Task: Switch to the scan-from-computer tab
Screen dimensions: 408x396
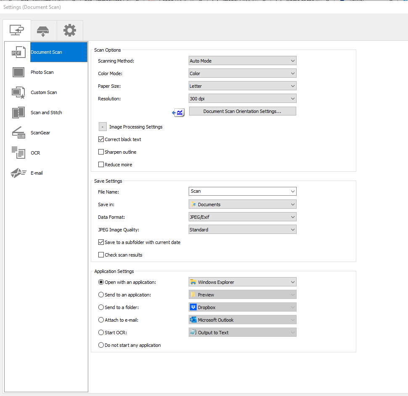Action: tap(17, 30)
